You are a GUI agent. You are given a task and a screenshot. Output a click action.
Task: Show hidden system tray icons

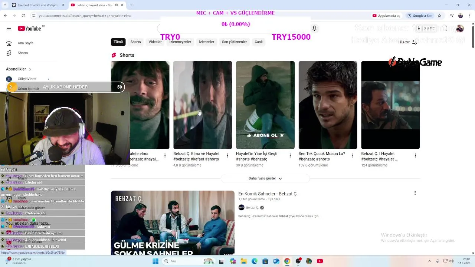429,261
